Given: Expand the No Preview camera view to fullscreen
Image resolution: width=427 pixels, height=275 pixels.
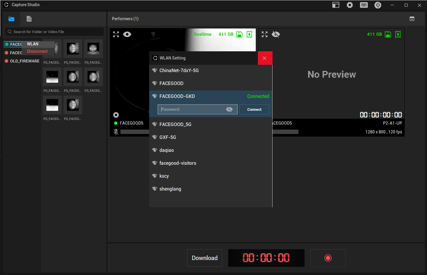Looking at the screenshot, I should (265, 34).
